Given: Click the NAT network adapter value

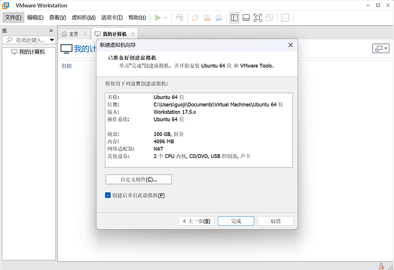Looking at the screenshot, I should coord(158,149).
